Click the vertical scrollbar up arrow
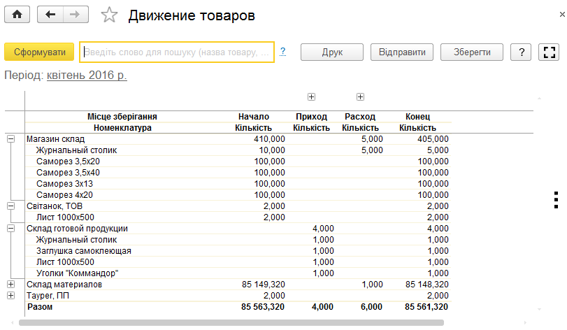This screenshot has width=567, height=330. click(539, 99)
